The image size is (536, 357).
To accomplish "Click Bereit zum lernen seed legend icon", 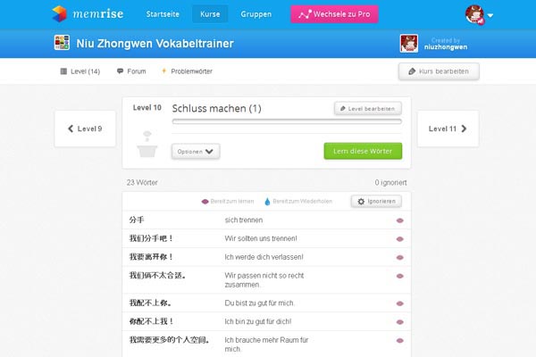I will (205, 202).
